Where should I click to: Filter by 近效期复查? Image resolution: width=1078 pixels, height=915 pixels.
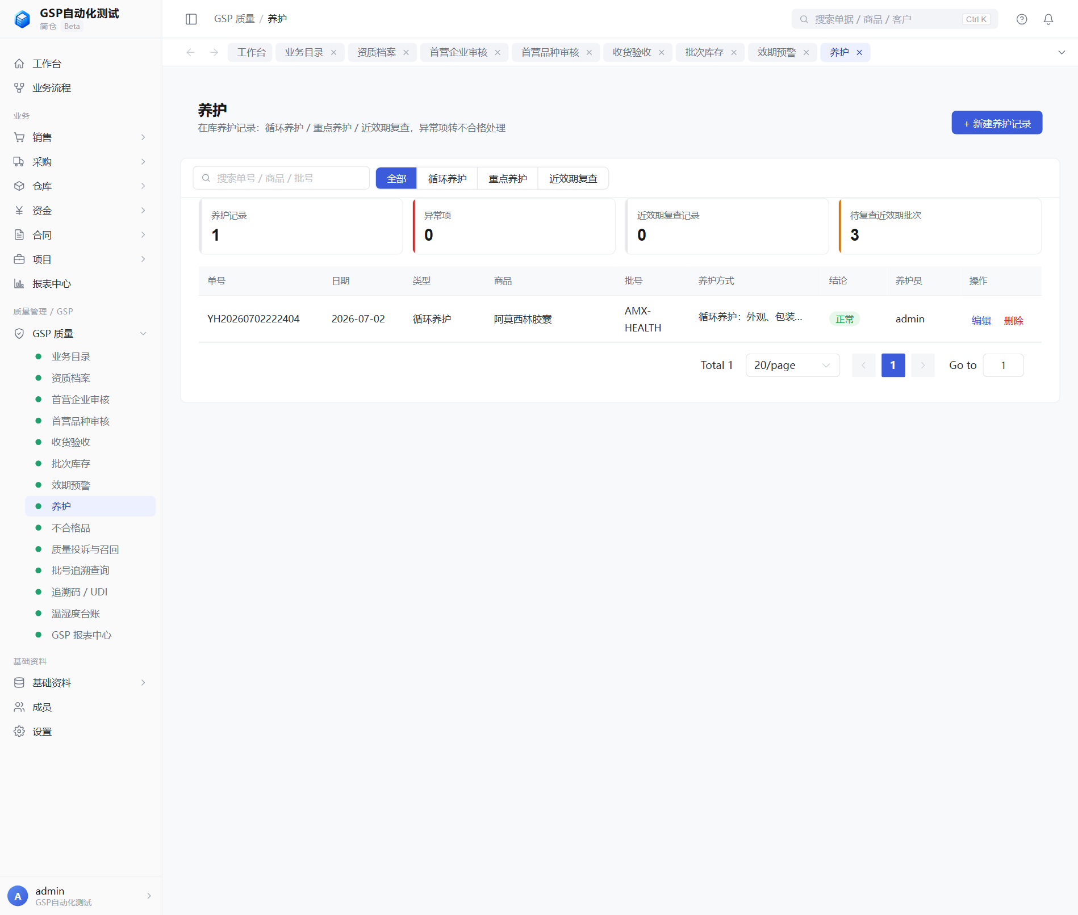point(573,178)
